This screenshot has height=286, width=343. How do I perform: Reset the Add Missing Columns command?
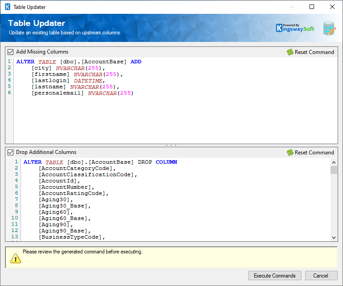pyautogui.click(x=310, y=52)
